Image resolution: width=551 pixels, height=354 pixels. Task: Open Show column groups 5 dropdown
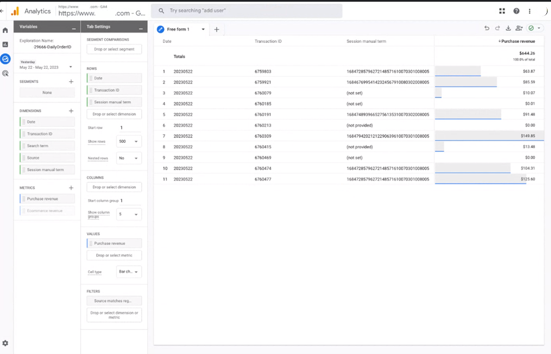point(129,214)
